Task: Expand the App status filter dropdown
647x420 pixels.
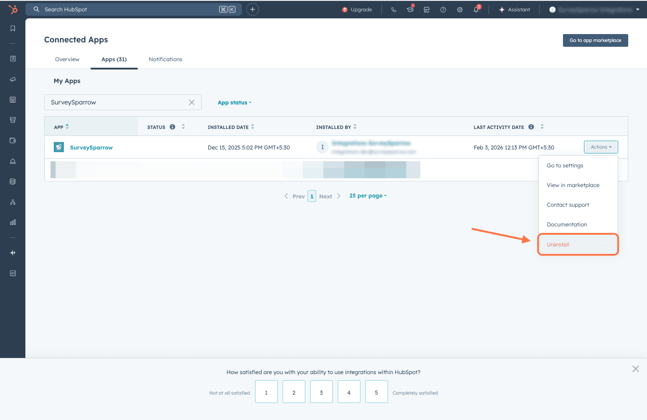Action: click(x=234, y=103)
